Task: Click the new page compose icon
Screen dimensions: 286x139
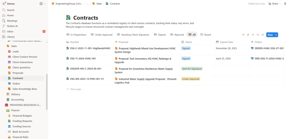Action: pos(41,4)
